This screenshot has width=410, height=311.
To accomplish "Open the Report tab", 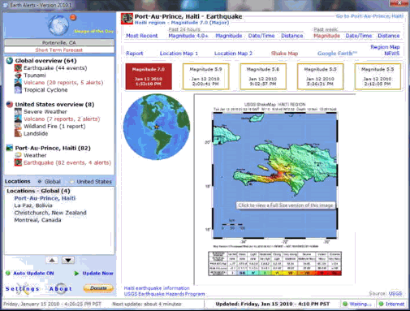I will [135, 54].
